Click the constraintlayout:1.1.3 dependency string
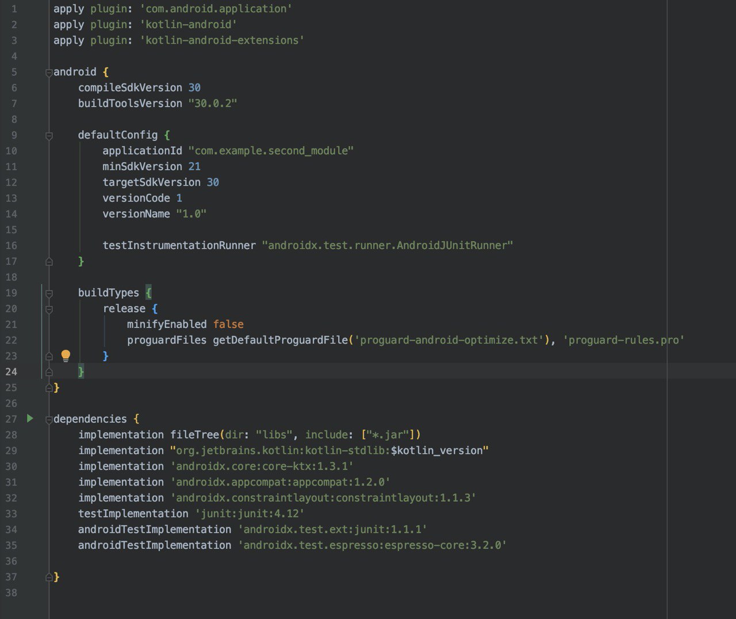This screenshot has width=736, height=619. tap(323, 498)
